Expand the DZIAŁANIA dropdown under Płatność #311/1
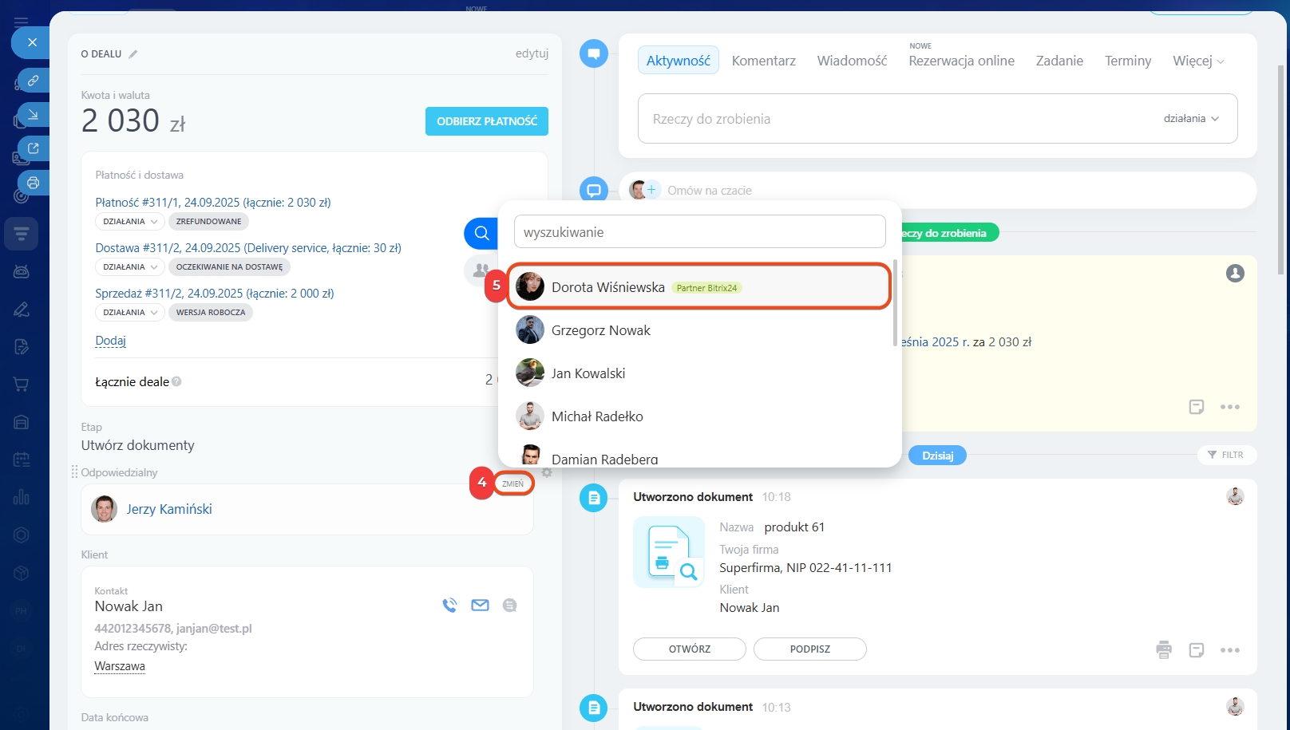Screen dimensions: 1290x730 129,222
